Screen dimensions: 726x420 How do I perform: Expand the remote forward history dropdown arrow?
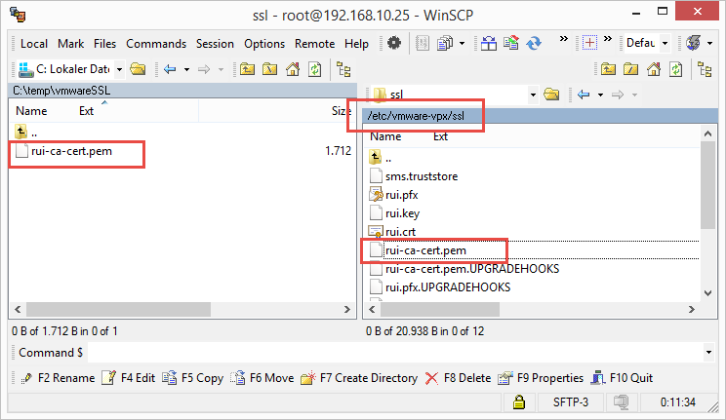(635, 95)
